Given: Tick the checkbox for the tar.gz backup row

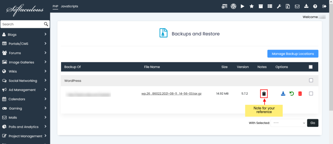Looking at the screenshot, I should coord(311,93).
